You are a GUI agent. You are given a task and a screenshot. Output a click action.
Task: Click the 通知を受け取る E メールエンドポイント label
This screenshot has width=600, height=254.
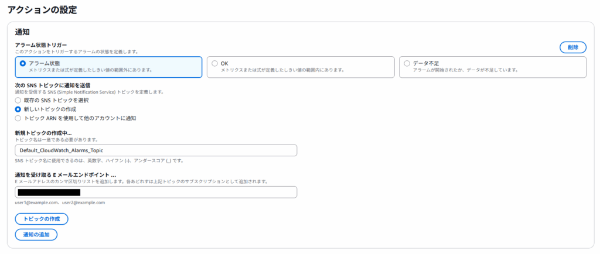(x=65, y=175)
